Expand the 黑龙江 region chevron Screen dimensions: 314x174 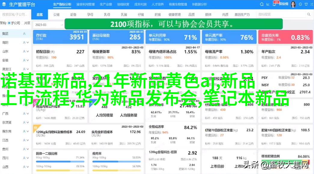[x=28, y=69]
